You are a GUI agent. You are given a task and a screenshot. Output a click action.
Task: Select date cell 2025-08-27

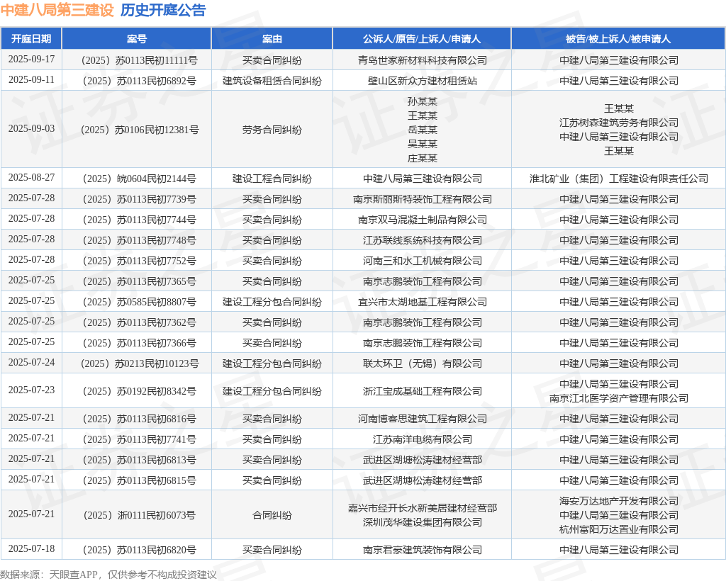31,178
